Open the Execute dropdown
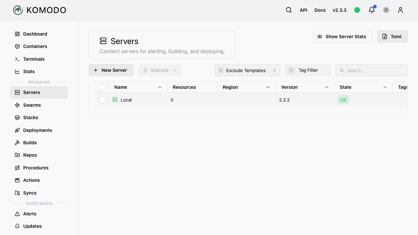 point(160,70)
